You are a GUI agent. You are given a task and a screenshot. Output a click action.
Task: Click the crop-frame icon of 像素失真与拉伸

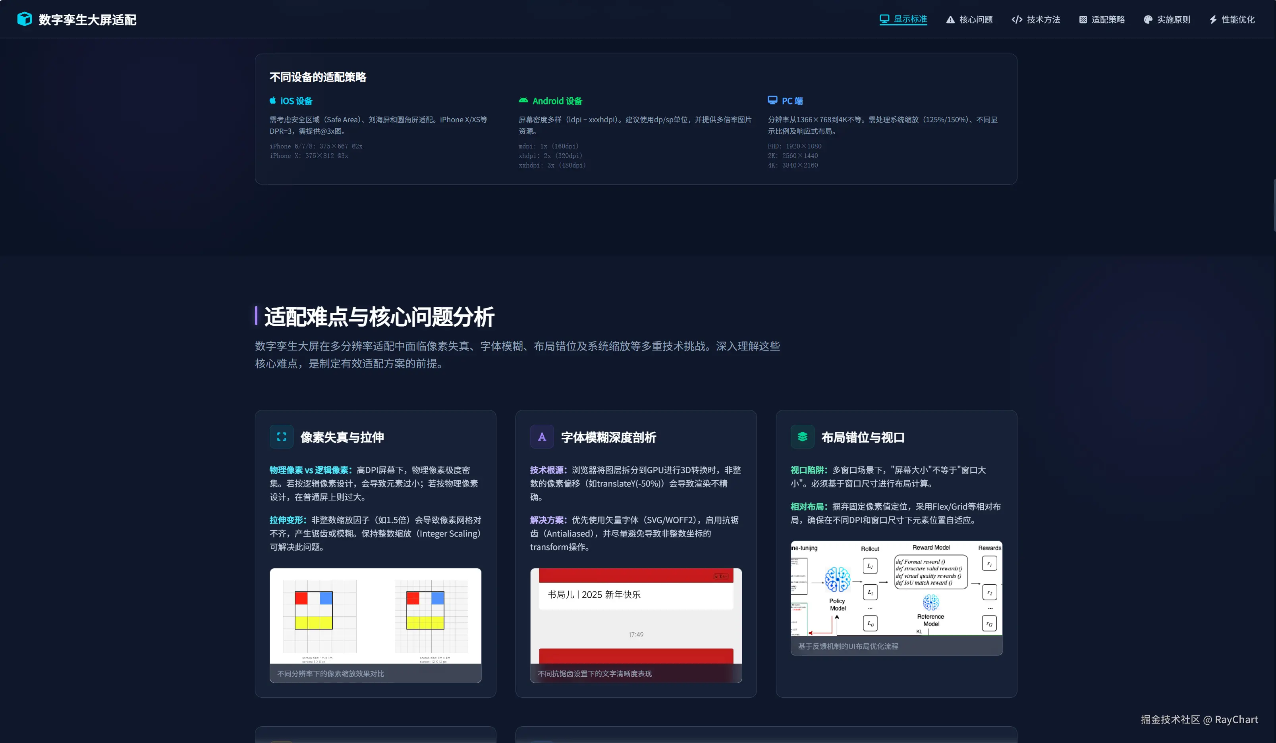point(282,436)
